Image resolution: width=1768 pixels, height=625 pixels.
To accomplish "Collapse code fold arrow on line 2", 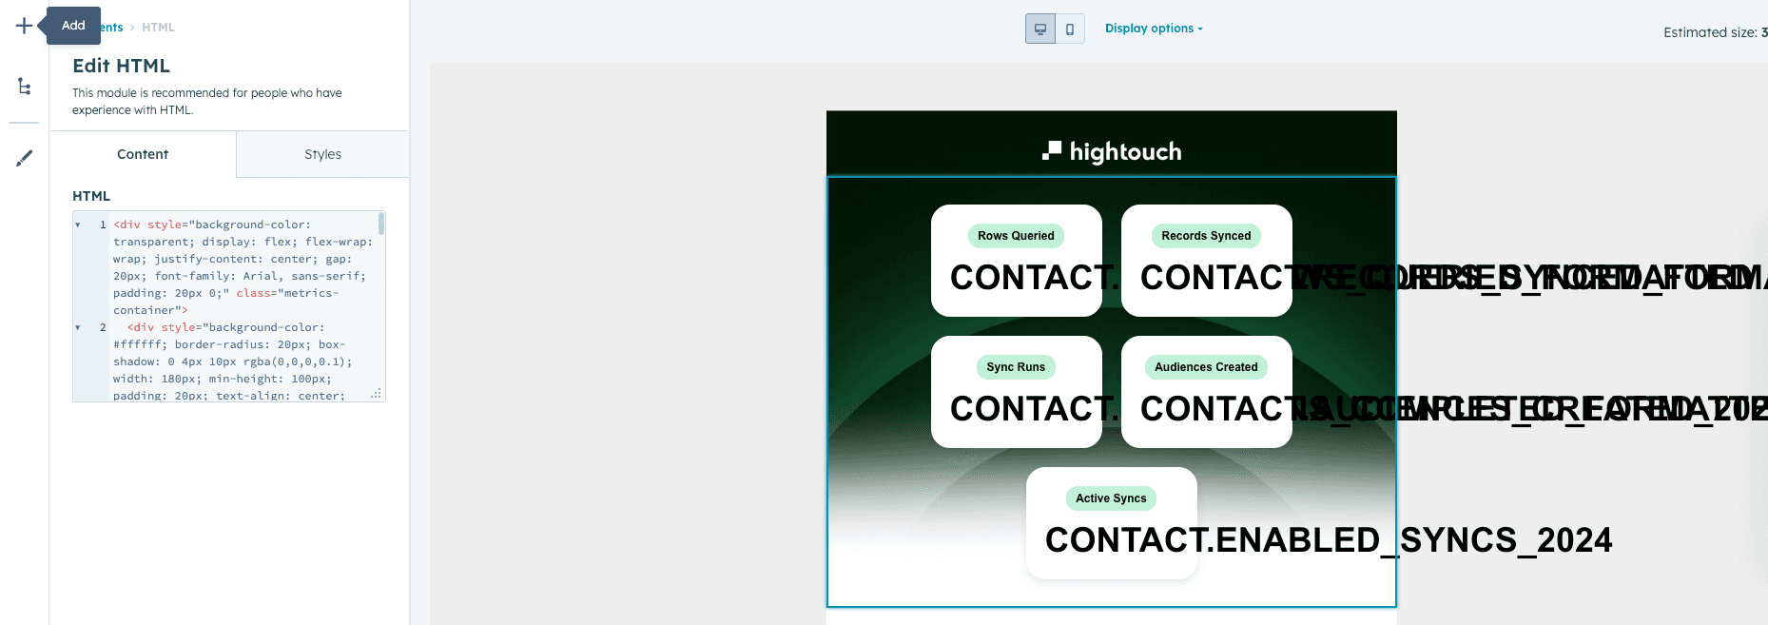I will coord(78,328).
